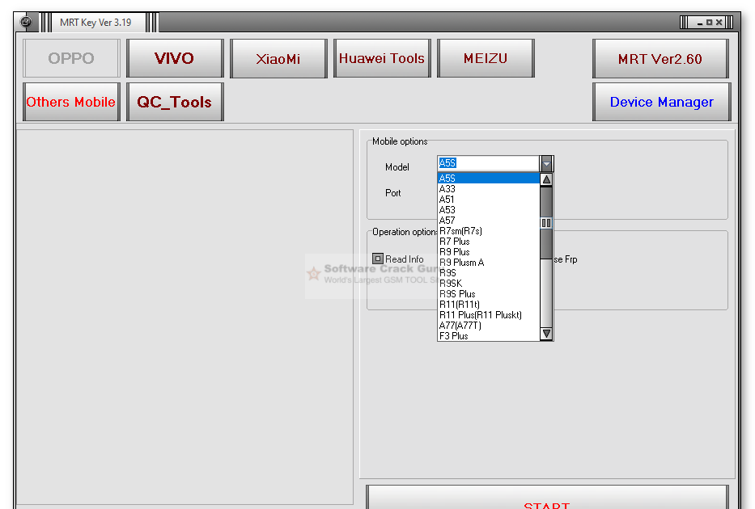Screen dimensions: 755x509
Task: Select R7sm(R7s) in the model list
Action: point(488,231)
